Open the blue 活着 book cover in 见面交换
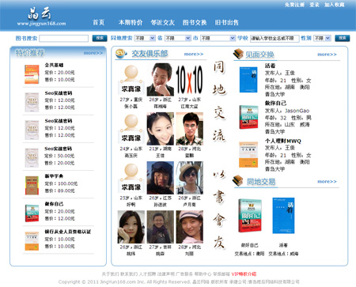 tap(248, 80)
